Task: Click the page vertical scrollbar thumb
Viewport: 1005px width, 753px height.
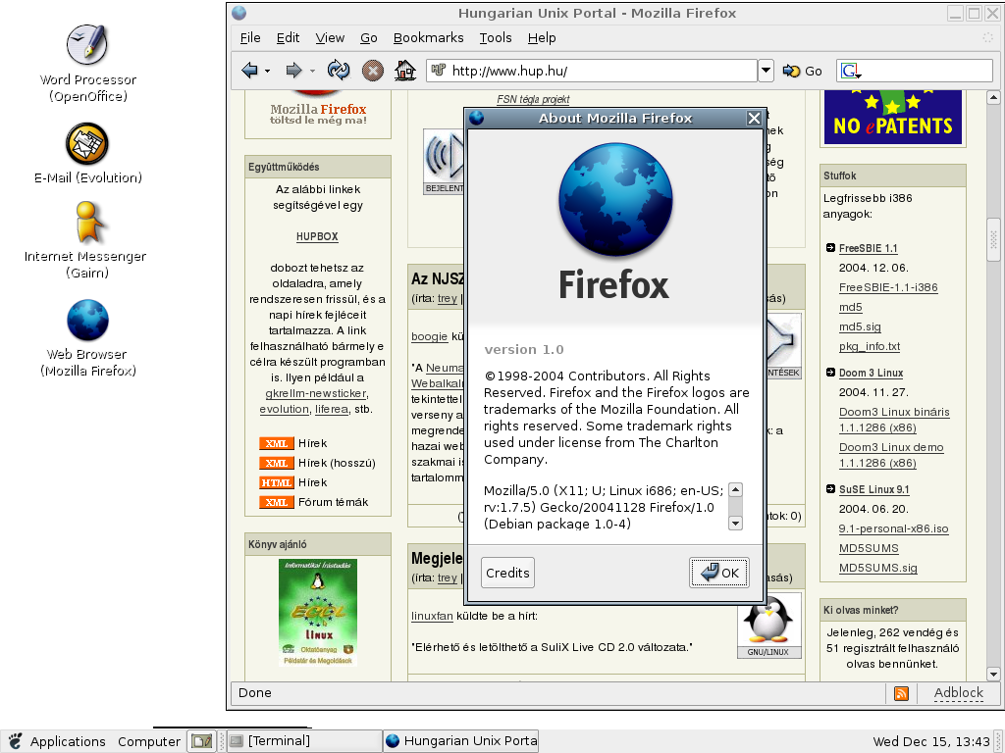Action: click(x=993, y=239)
